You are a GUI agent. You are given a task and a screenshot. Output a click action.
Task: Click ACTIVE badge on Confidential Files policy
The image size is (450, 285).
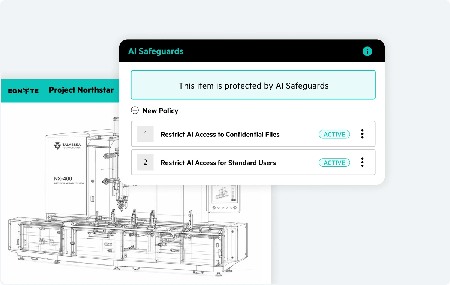coord(334,134)
